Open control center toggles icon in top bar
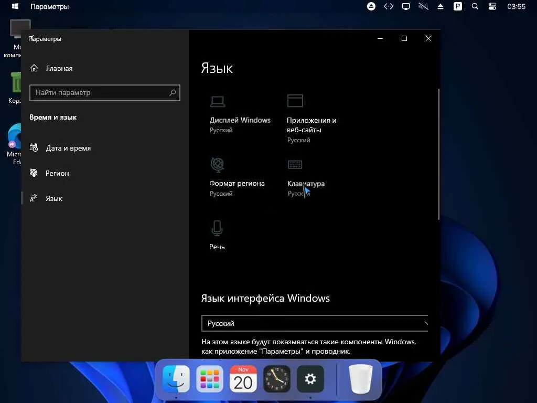The height and width of the screenshot is (403, 537). (492, 6)
